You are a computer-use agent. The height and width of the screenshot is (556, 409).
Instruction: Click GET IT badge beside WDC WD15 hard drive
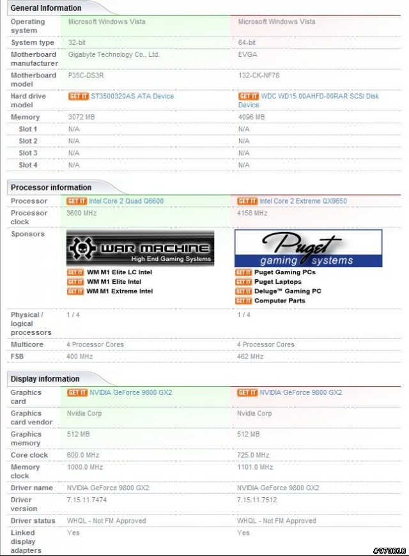[249, 96]
